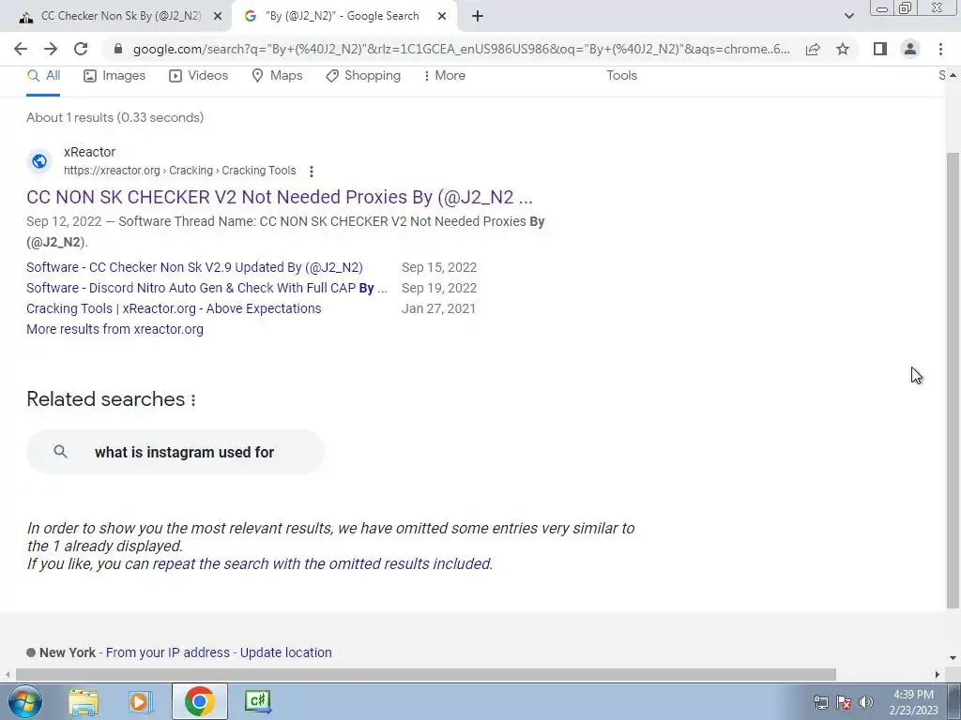The height and width of the screenshot is (720, 961).
Task: Click the Jan 27, 2021 date
Action: point(438,308)
